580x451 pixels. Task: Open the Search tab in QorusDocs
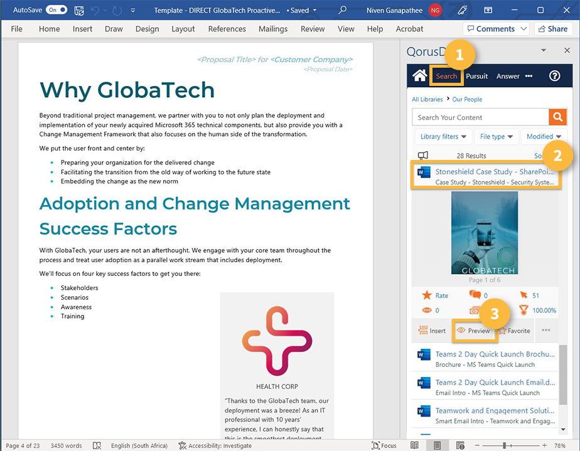click(x=446, y=76)
